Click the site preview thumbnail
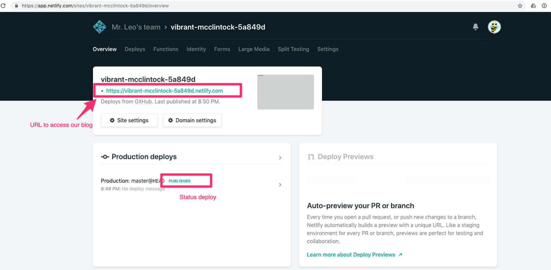This screenshot has height=270, width=551. [x=285, y=92]
